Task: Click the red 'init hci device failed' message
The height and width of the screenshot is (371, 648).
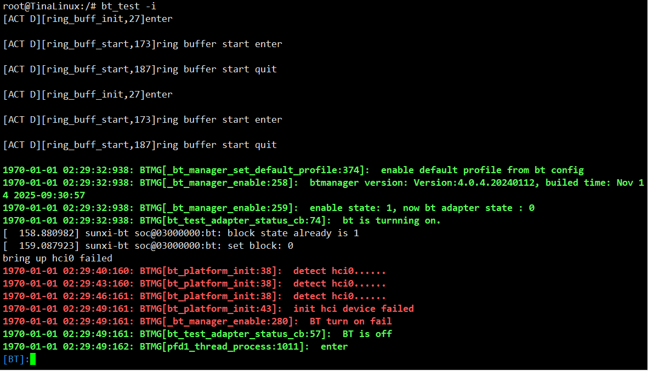Action: click(x=353, y=309)
